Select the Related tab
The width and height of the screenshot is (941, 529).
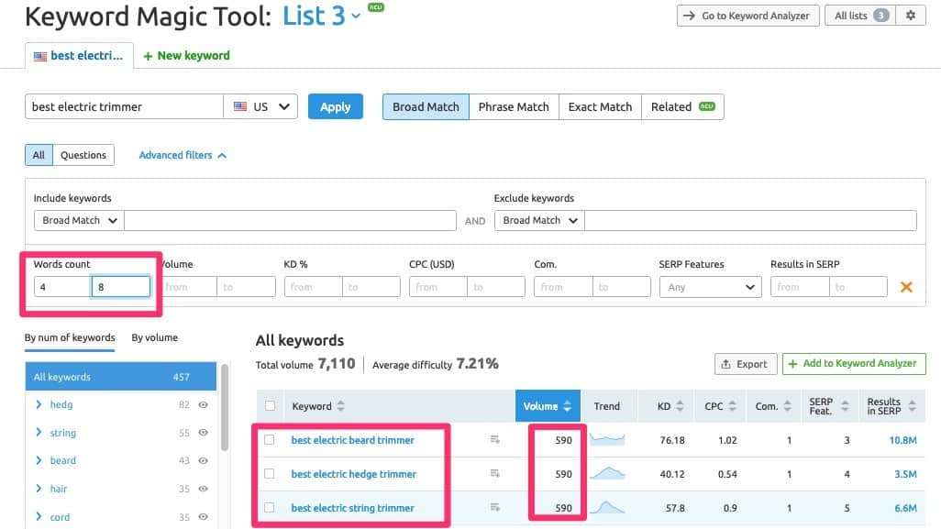click(x=682, y=106)
